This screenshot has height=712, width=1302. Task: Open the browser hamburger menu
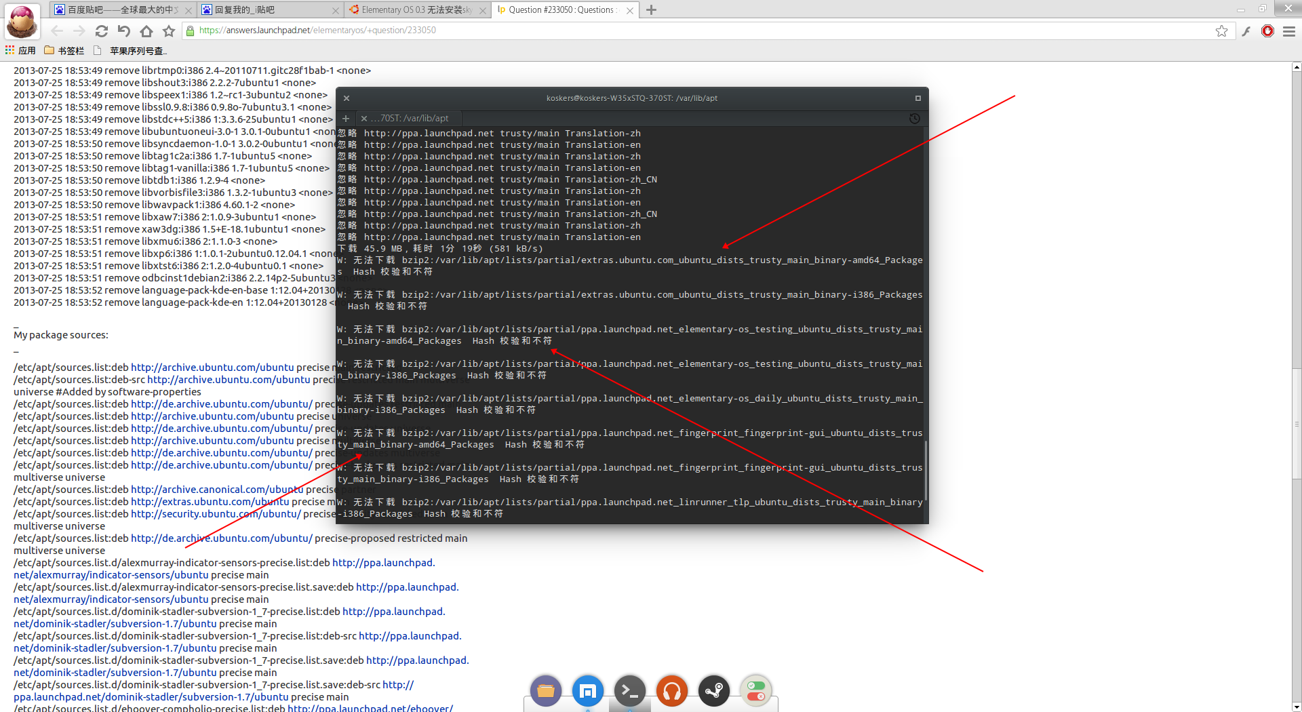[1289, 31]
